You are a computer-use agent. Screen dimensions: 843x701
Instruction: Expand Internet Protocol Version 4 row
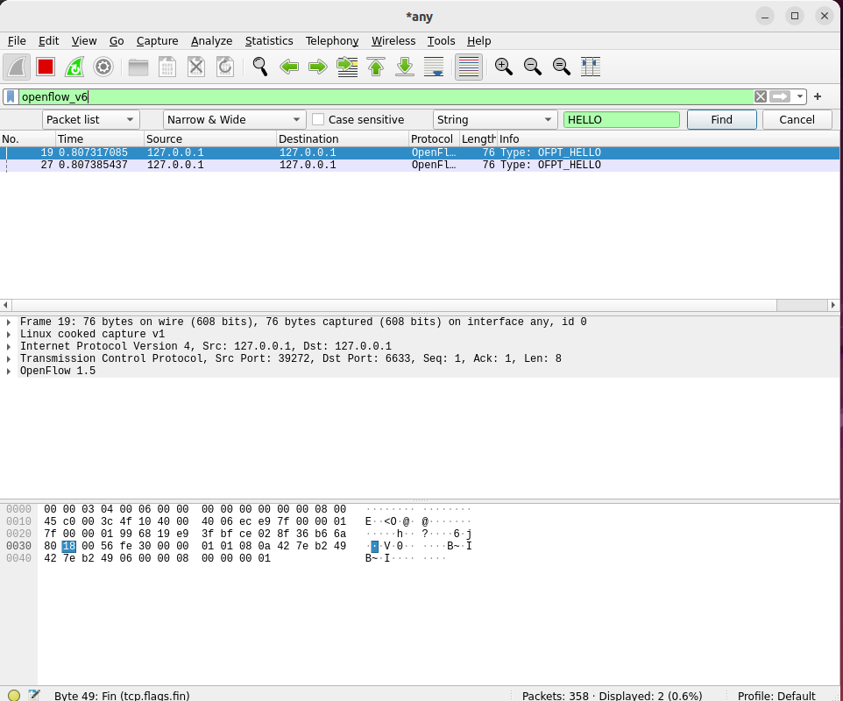click(9, 347)
